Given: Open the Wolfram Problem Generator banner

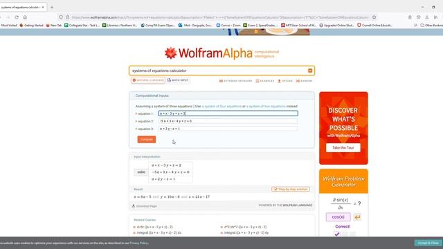Looking at the screenshot, I should pyautogui.click(x=343, y=181).
